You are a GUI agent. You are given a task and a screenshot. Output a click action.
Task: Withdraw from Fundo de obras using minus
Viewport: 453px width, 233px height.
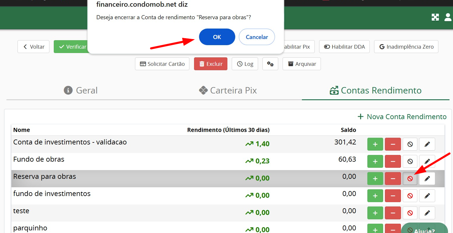(393, 161)
